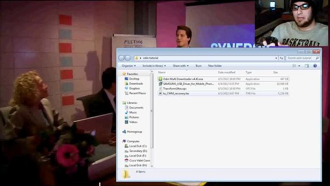Click the magnifier icon in the search box
Image resolution: width=330 pixels, height=186 pixels.
point(317,58)
